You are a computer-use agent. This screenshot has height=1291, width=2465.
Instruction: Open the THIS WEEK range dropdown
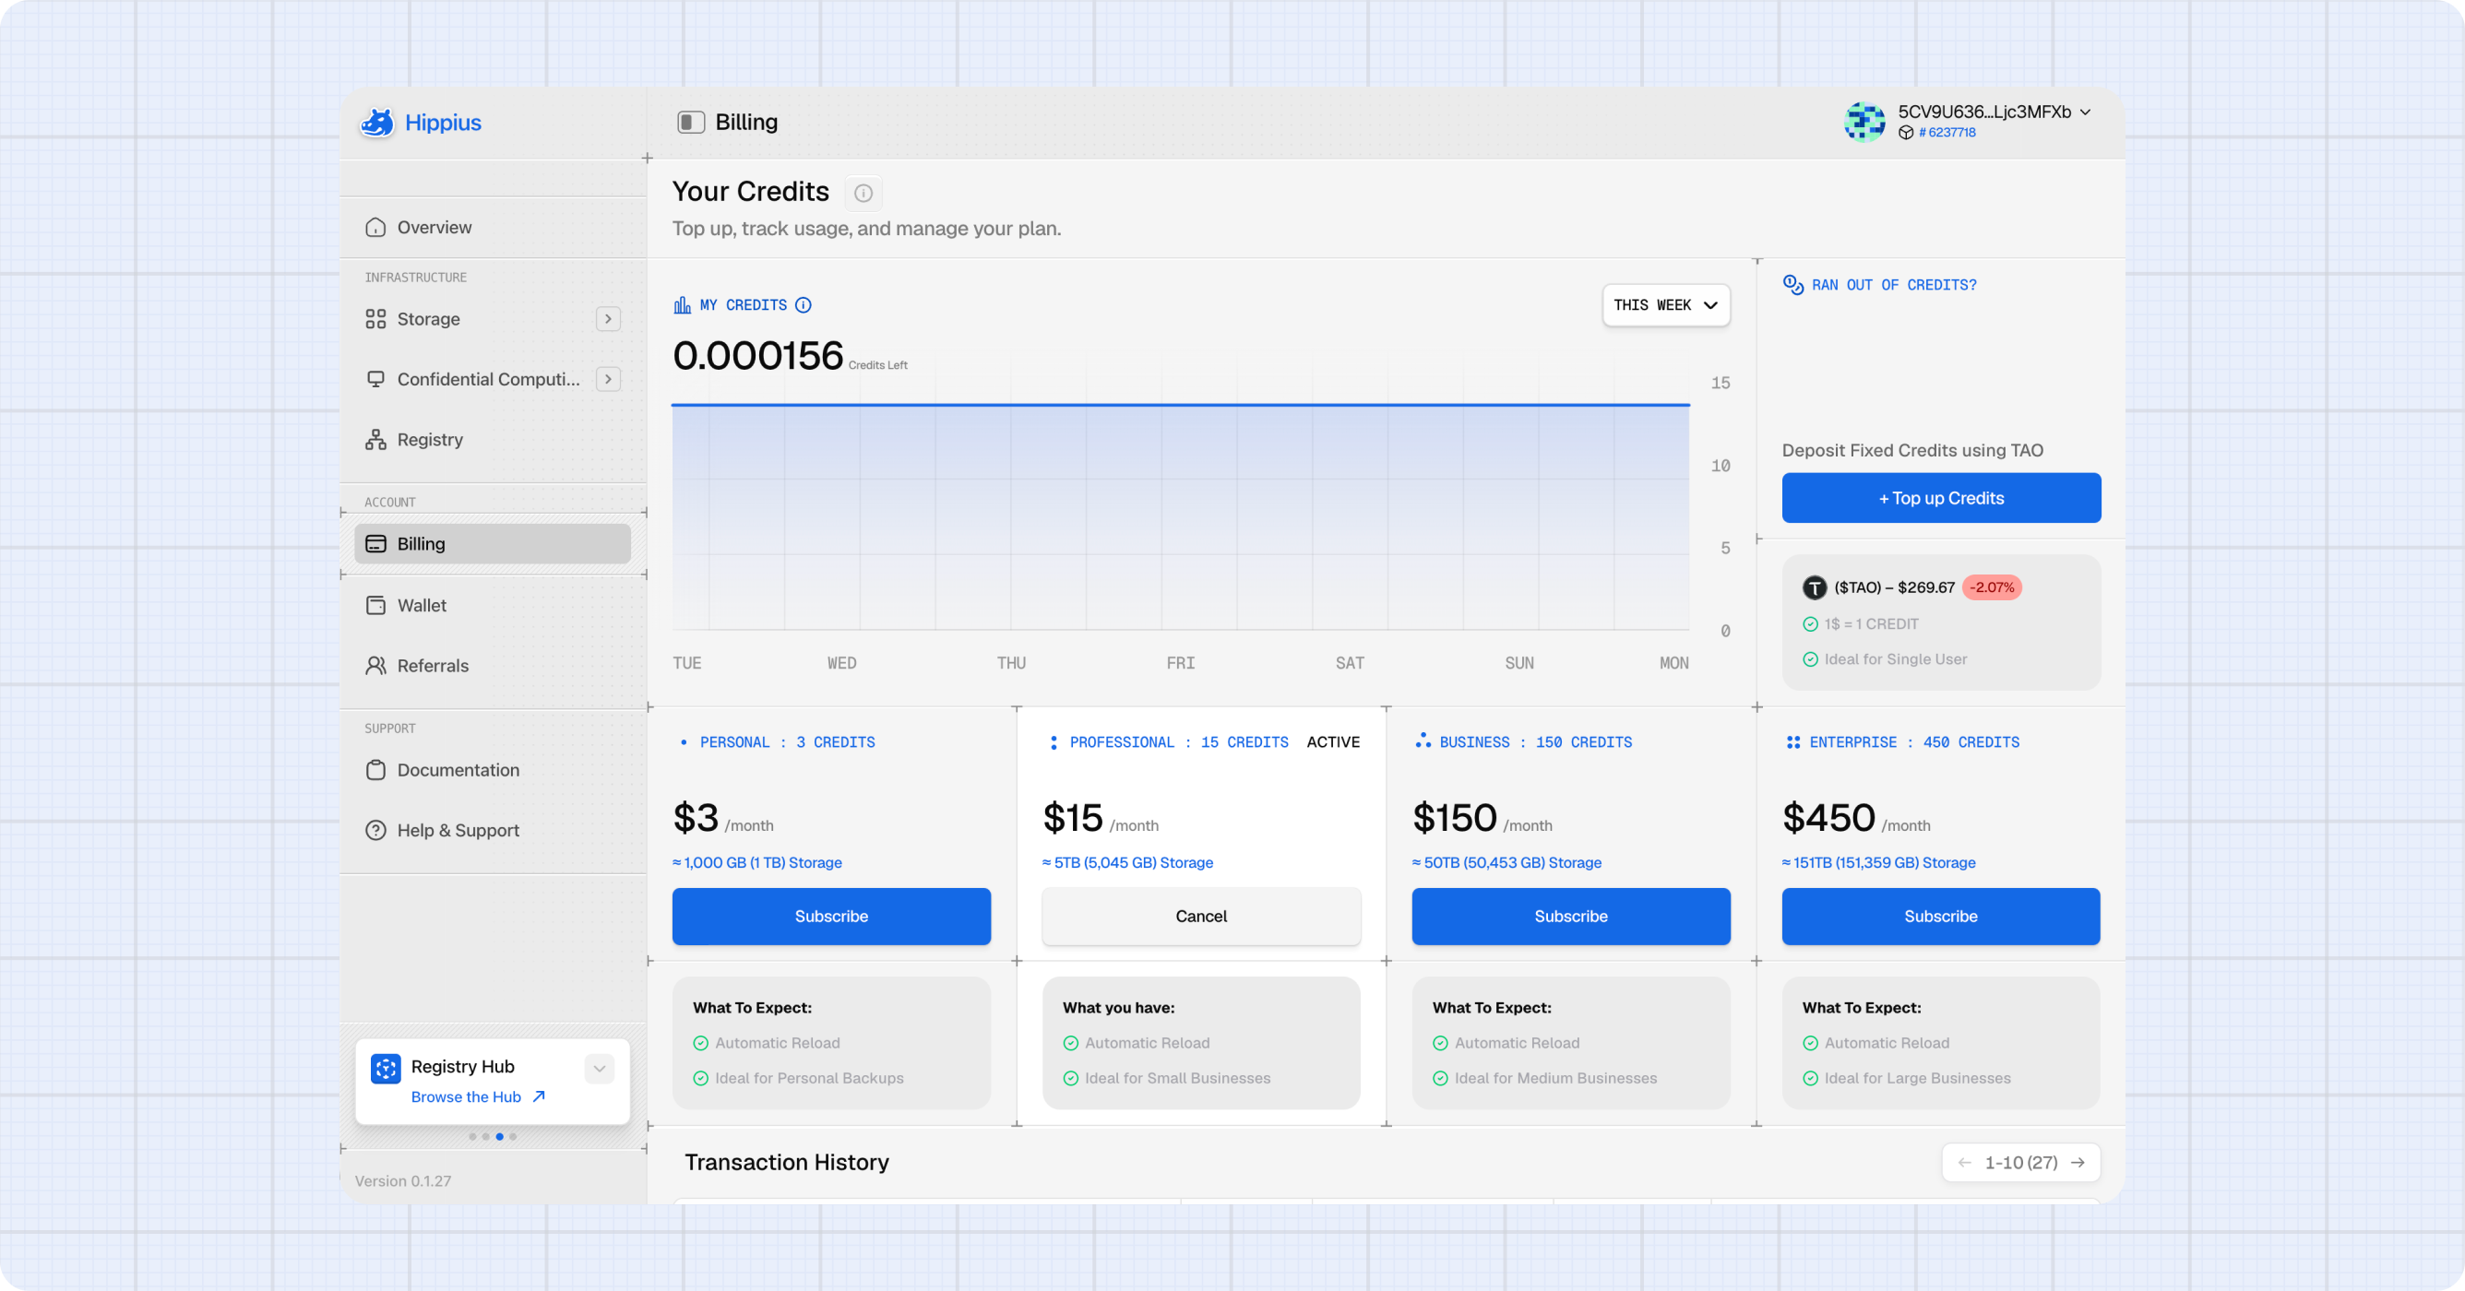click(x=1666, y=305)
